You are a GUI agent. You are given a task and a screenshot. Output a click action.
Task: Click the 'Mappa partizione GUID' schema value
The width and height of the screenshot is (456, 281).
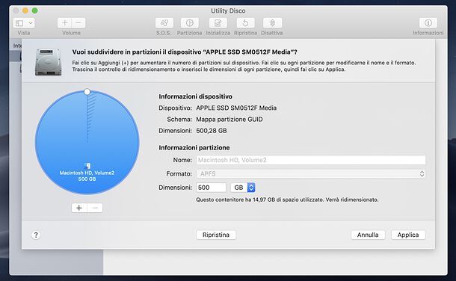click(229, 120)
